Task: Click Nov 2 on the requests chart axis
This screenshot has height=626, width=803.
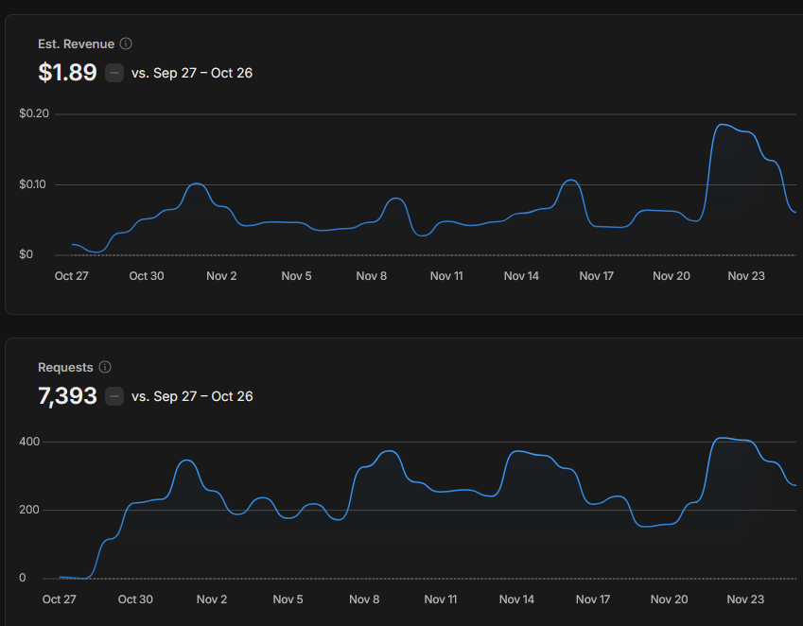Action: click(212, 600)
